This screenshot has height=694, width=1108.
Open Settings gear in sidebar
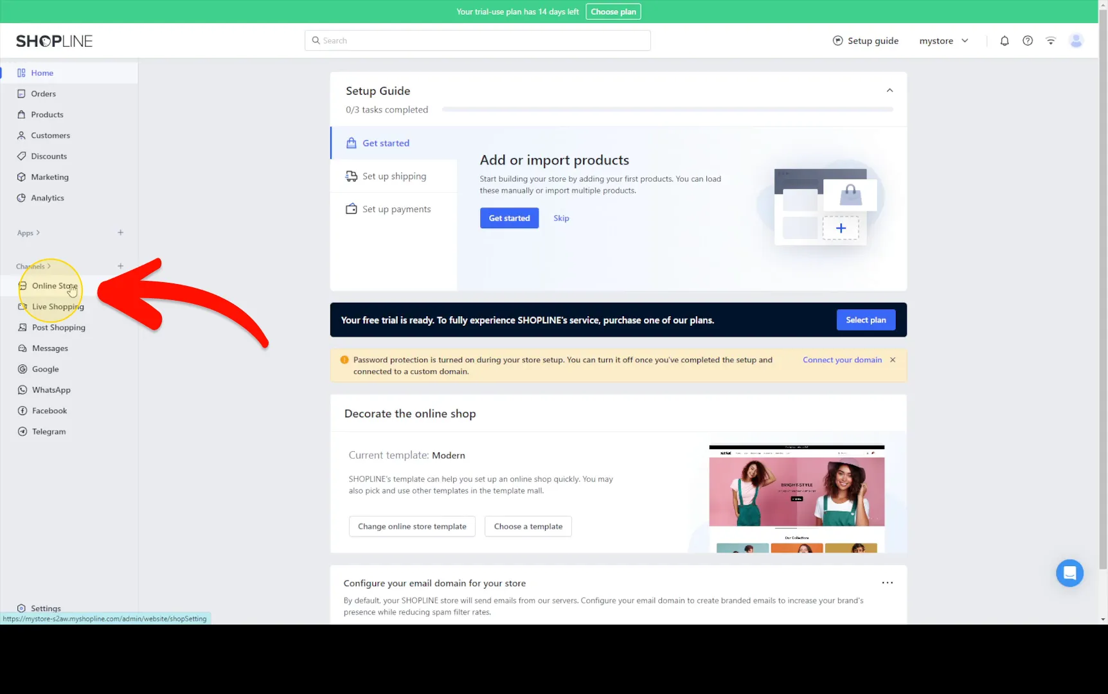(x=21, y=608)
